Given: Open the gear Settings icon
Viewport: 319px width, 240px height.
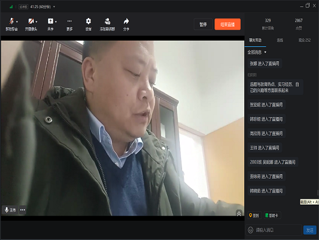Looking at the screenshot, I should [x=88, y=21].
